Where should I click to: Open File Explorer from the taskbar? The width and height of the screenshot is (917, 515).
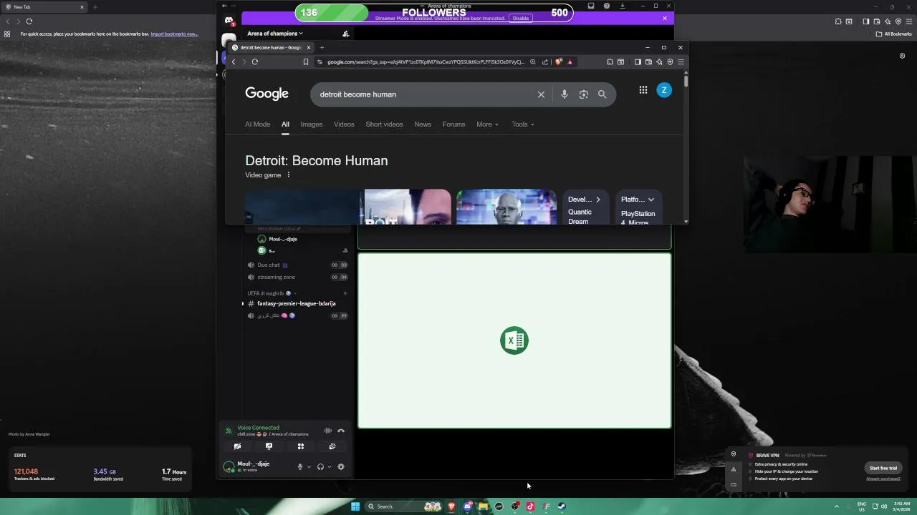pyautogui.click(x=483, y=506)
